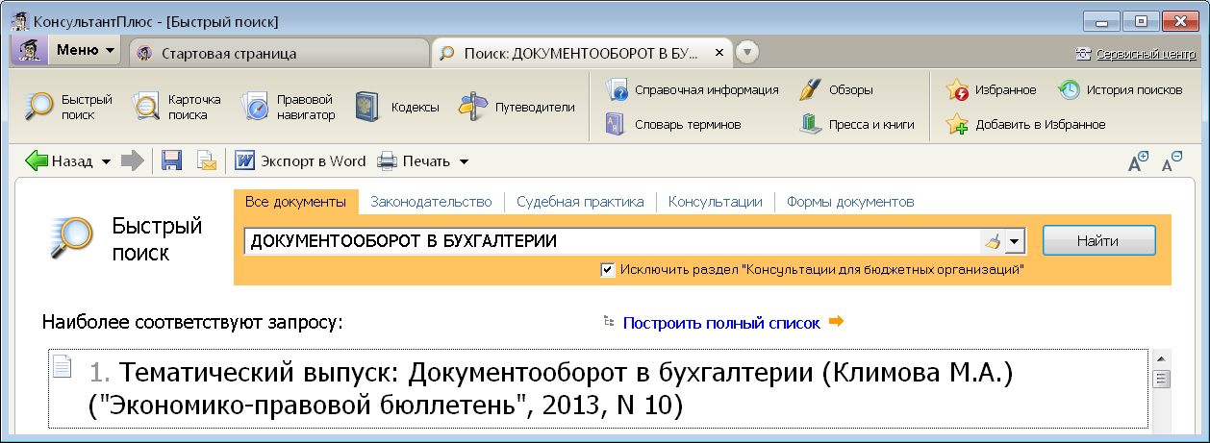Show История поисков
Viewport: 1210px width, 443px height.
click(1120, 90)
